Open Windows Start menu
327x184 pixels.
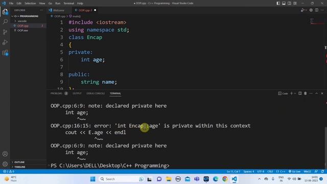click(92, 179)
